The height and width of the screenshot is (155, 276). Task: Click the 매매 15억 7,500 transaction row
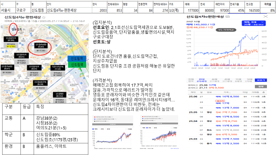click(227, 139)
